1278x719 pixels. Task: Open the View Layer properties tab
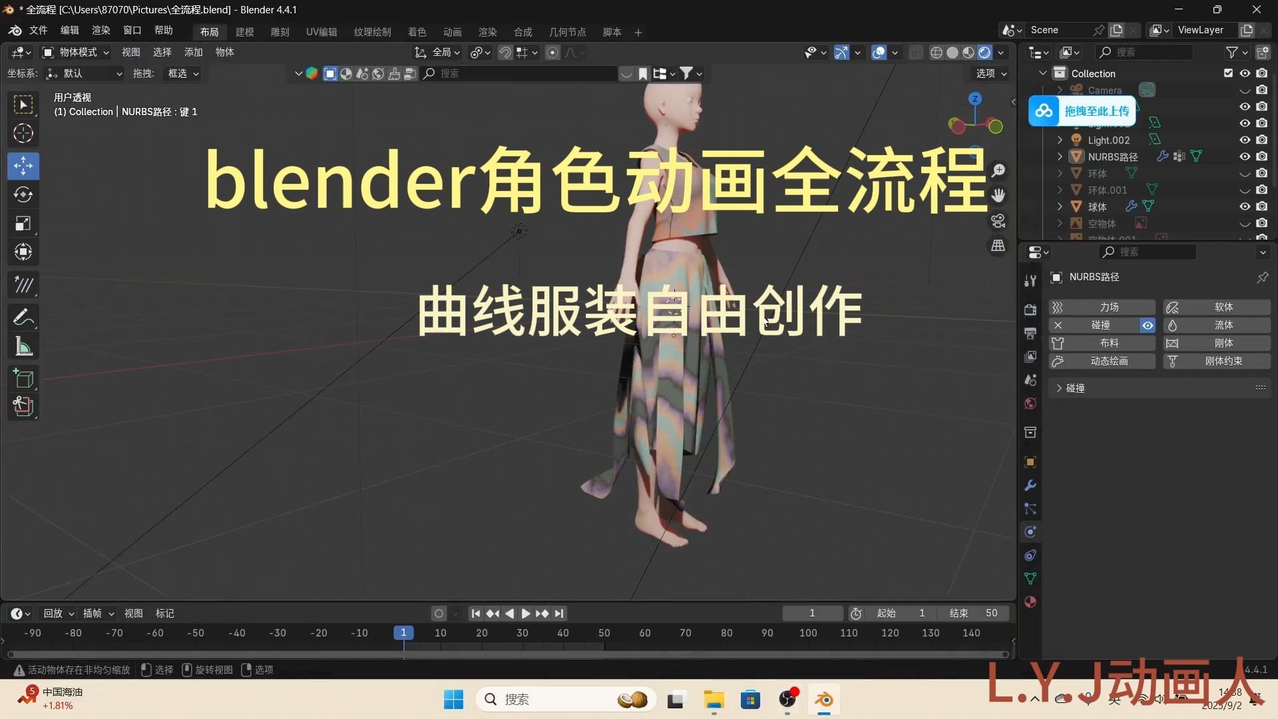pos(1030,356)
